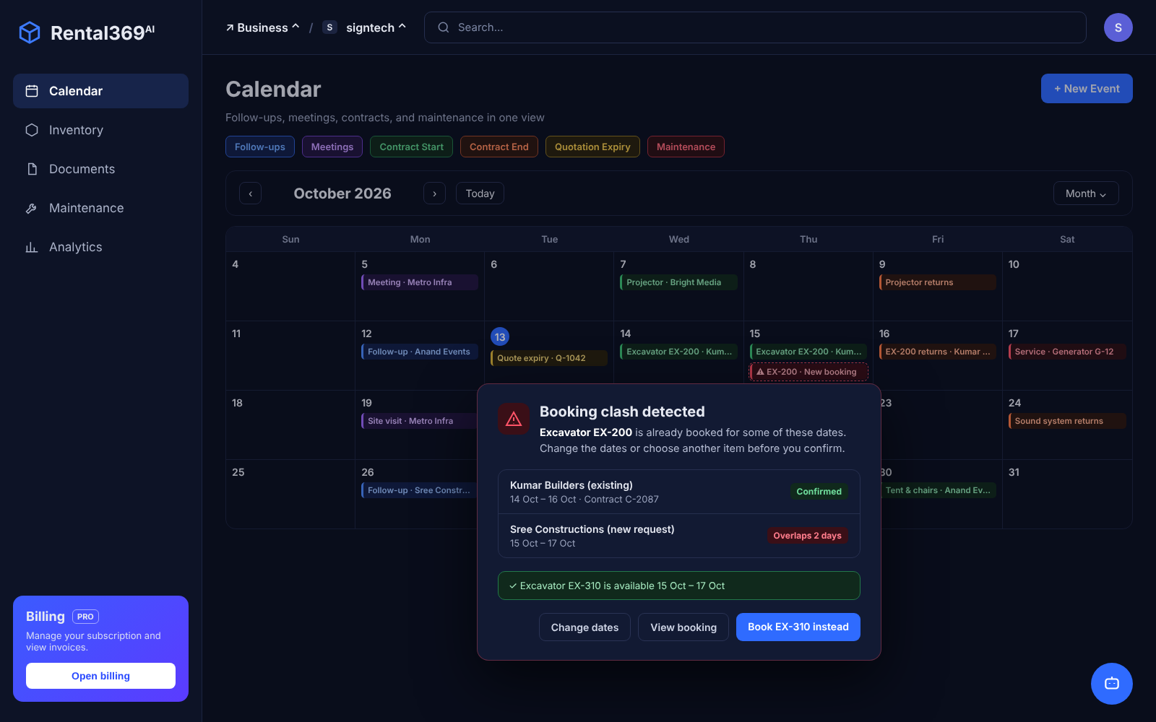Open the Month view dropdown
Viewport: 1156px width, 722px height.
pos(1086,193)
